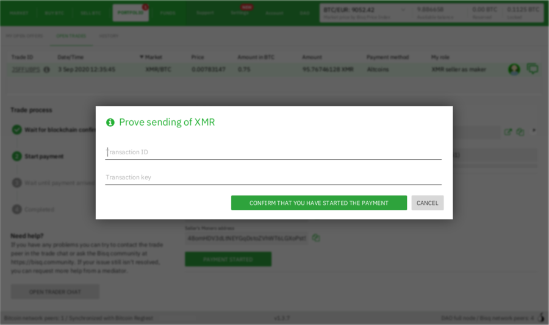The width and height of the screenshot is (549, 325).
Task: Click the info icon next to the Trade ID
Action: click(x=46, y=70)
